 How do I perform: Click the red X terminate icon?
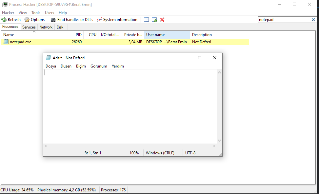pos(162,20)
